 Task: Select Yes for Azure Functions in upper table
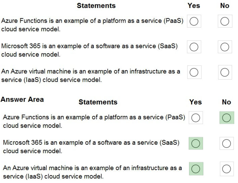point(194,22)
